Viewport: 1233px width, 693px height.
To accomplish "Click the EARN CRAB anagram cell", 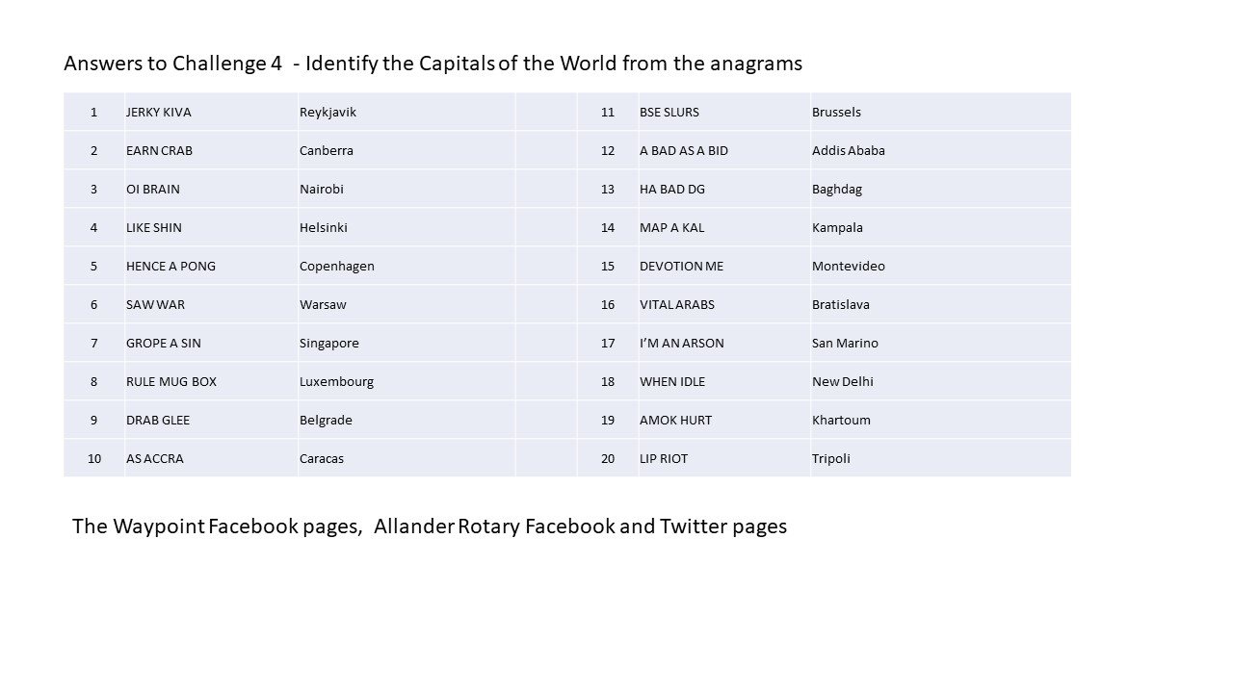I will (211, 150).
